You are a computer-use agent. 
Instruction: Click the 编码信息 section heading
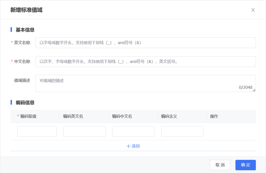(25, 103)
